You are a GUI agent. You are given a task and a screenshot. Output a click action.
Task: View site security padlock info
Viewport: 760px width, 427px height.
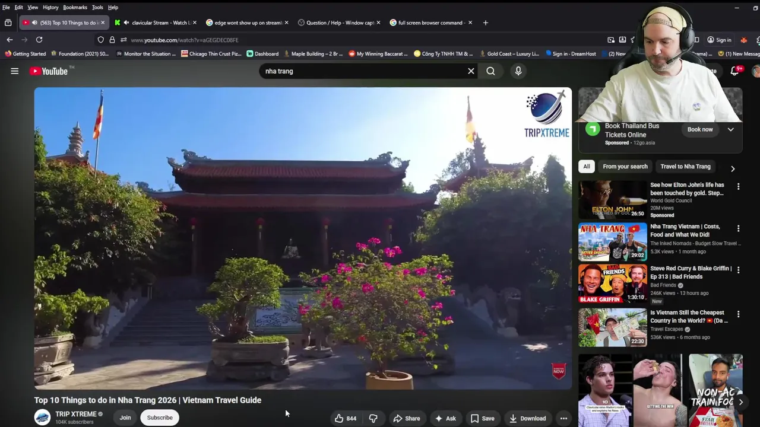pos(112,40)
